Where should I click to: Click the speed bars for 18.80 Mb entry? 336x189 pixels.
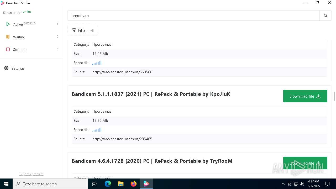[97, 130]
